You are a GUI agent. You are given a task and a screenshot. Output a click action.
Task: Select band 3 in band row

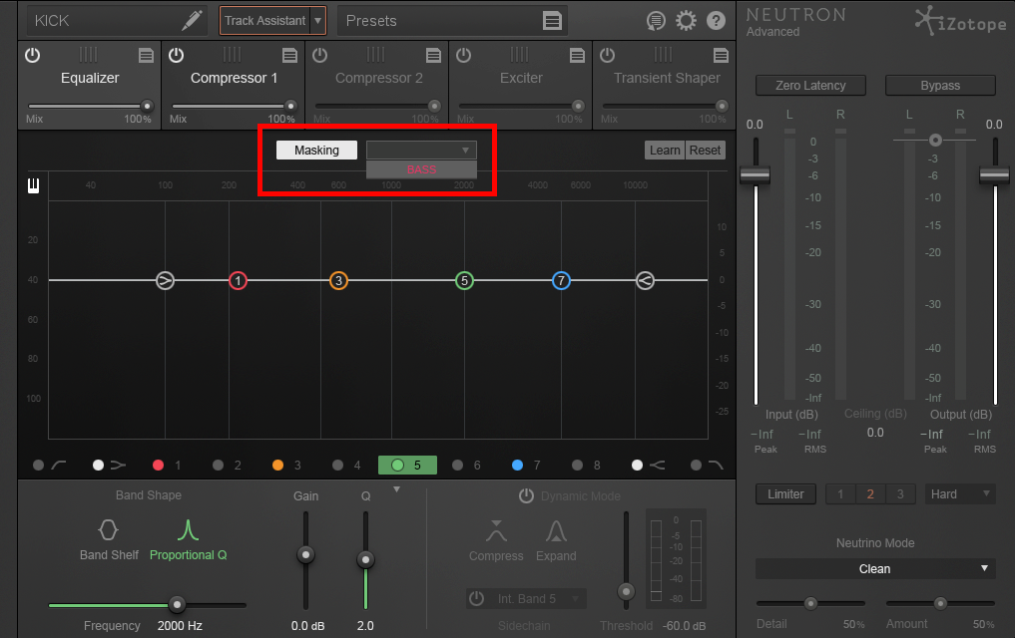pos(286,465)
